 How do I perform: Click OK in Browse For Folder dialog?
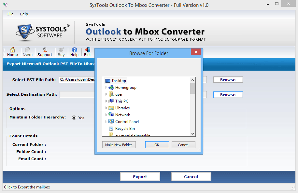coord(157,145)
